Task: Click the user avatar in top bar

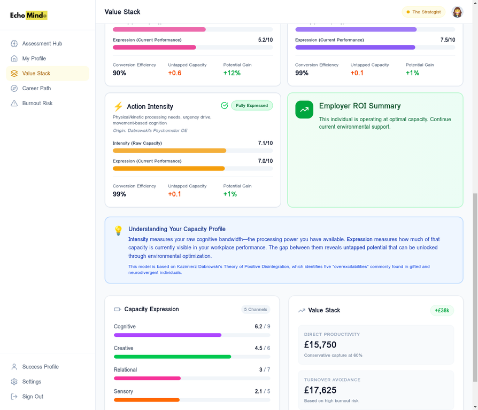Action: (457, 12)
